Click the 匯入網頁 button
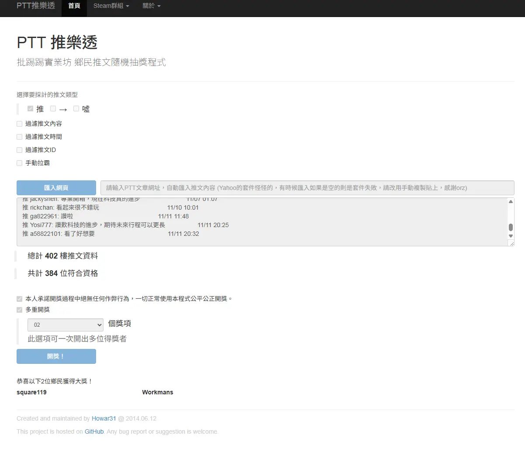Viewport: 525px width, 459px height. [x=56, y=188]
